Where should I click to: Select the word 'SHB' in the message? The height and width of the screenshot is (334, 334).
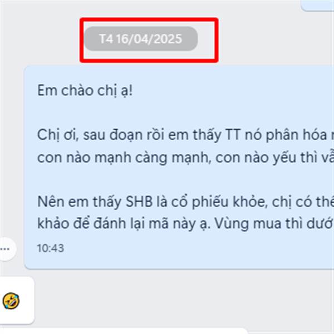click(x=139, y=202)
